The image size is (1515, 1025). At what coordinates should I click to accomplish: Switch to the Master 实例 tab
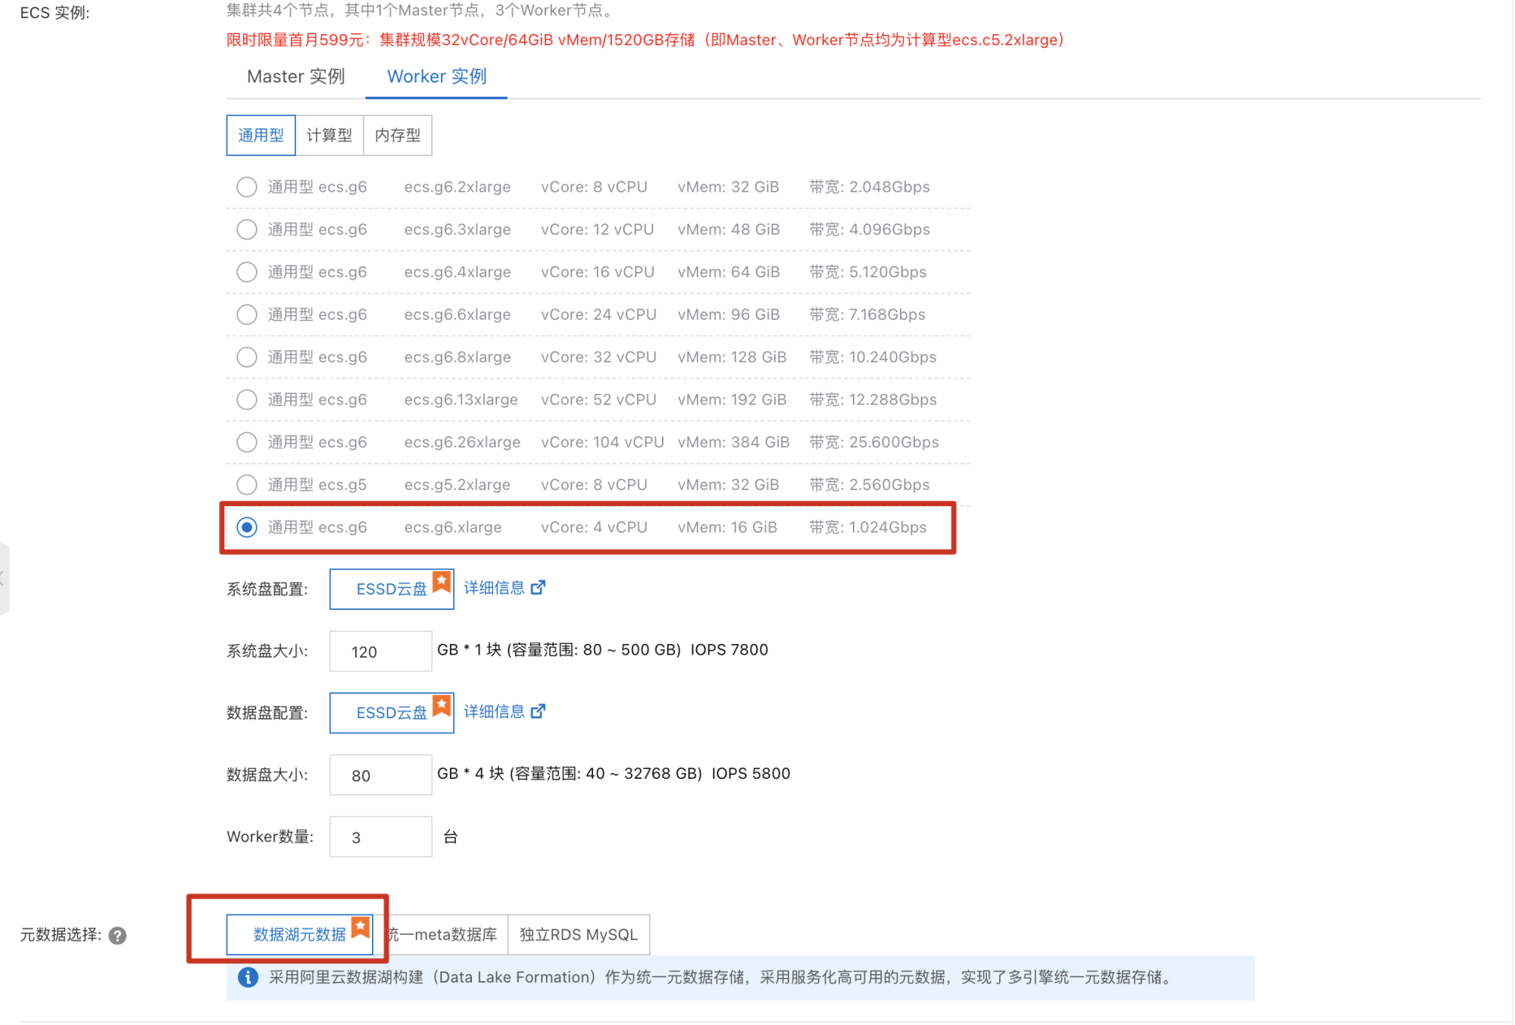coord(296,77)
